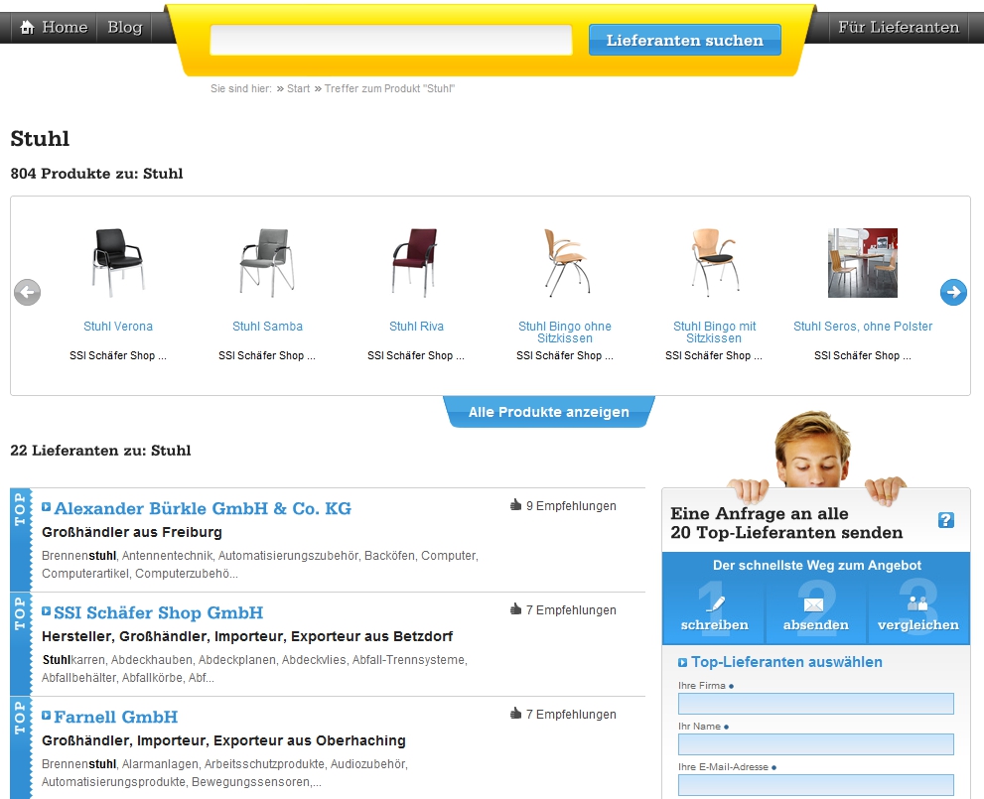Show previous products with left carousel arrow
This screenshot has width=984, height=799.
[x=28, y=292]
